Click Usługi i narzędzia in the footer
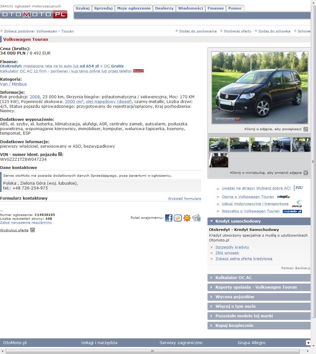 click(x=99, y=343)
